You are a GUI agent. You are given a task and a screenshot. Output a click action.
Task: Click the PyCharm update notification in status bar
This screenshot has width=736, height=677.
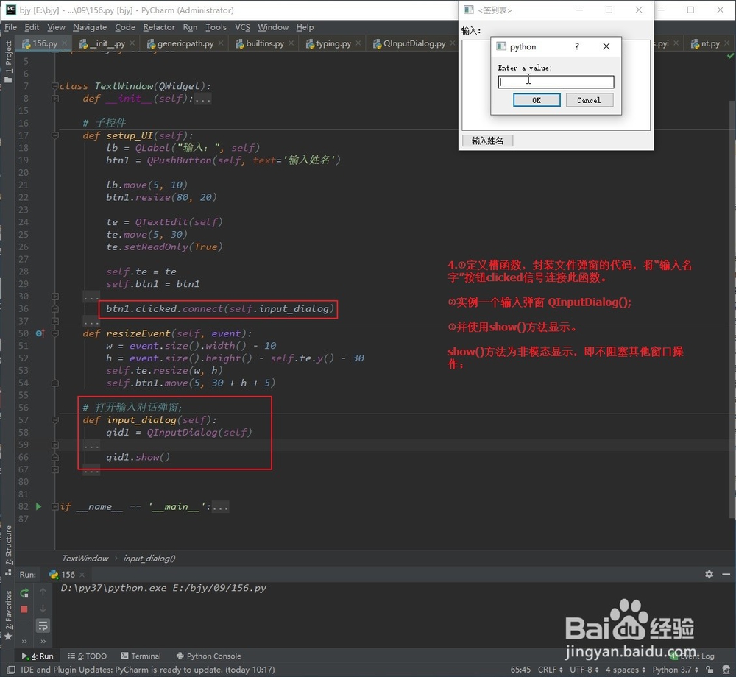click(x=148, y=670)
